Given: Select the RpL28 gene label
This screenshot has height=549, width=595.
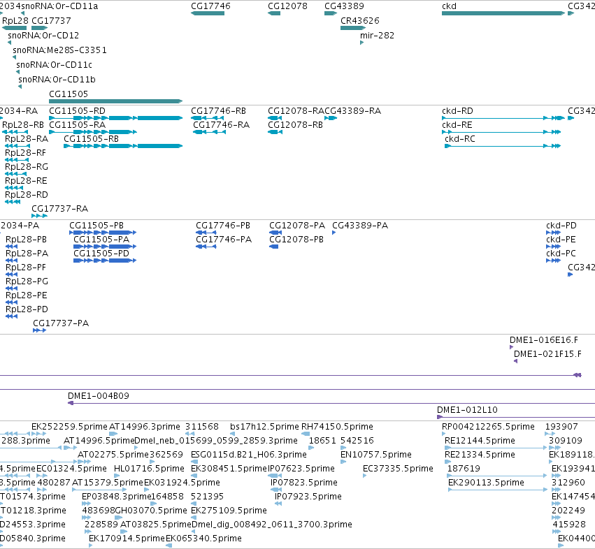Looking at the screenshot, I should point(15,20).
